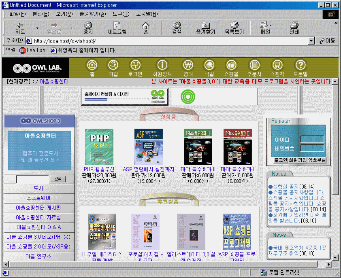Expand the dropdown arrow next to 뒤로
The image size is (341, 278).
(37, 28)
